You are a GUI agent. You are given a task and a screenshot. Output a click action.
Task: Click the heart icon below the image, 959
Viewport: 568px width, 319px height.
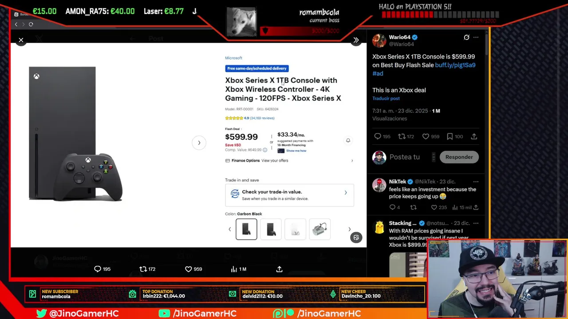pyautogui.click(x=188, y=269)
